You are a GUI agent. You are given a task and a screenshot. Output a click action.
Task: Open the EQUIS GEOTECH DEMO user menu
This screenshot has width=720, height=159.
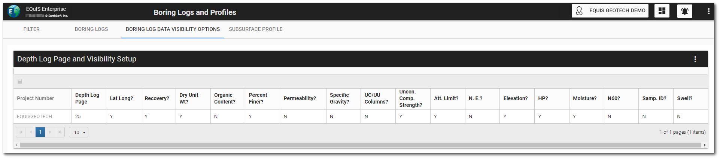pyautogui.click(x=610, y=11)
